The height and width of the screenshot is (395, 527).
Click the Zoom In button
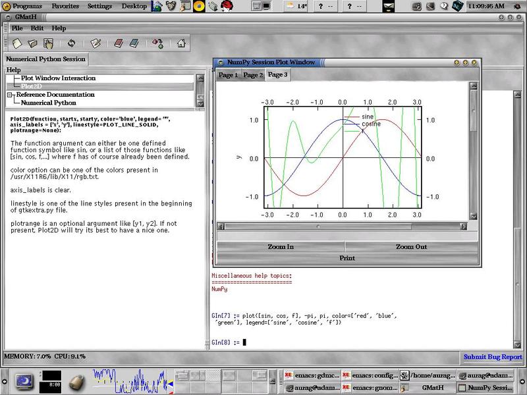click(x=281, y=246)
